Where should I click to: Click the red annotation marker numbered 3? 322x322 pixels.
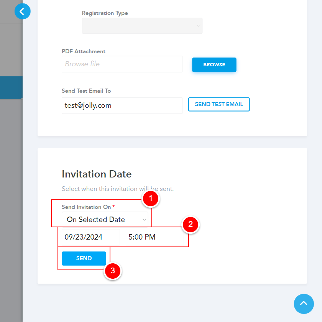click(x=112, y=271)
